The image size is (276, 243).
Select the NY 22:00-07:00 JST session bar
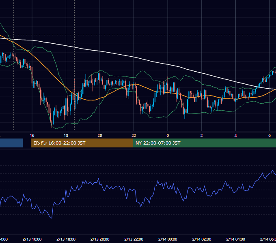[x=204, y=143]
